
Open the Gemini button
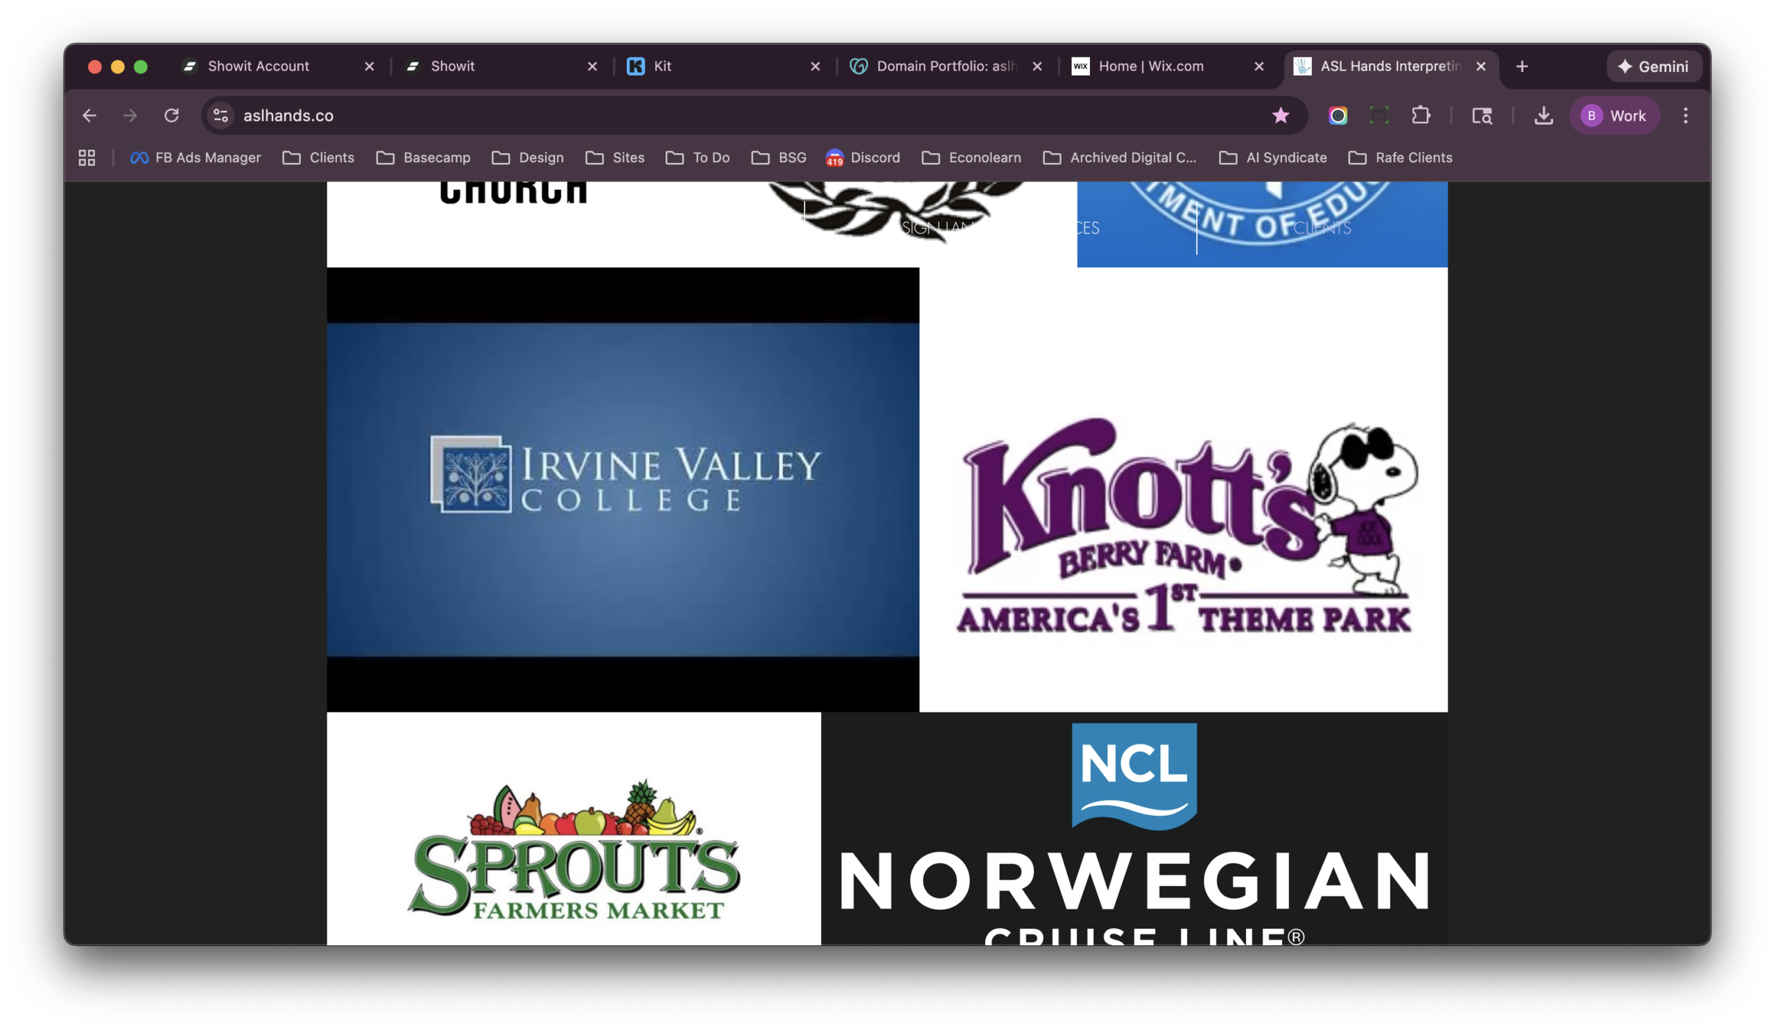click(1652, 66)
